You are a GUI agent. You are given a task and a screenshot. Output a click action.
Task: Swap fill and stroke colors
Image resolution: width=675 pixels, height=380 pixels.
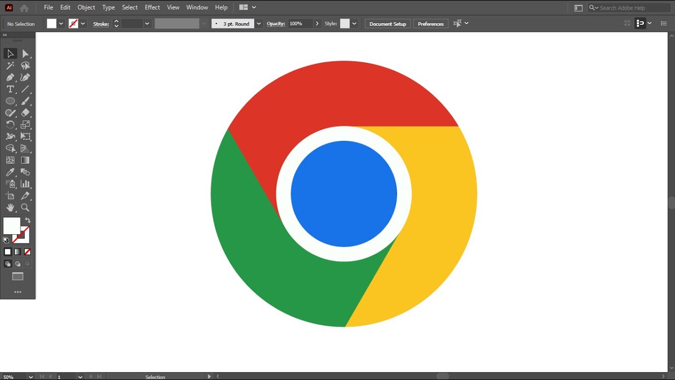coord(28,221)
